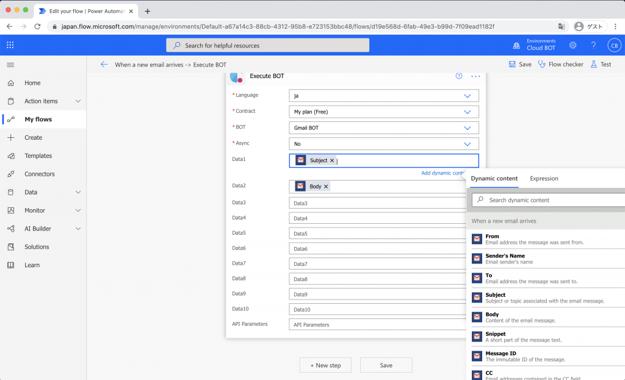Image resolution: width=625 pixels, height=380 pixels.
Task: Open the CB account avatar
Action: (614, 45)
